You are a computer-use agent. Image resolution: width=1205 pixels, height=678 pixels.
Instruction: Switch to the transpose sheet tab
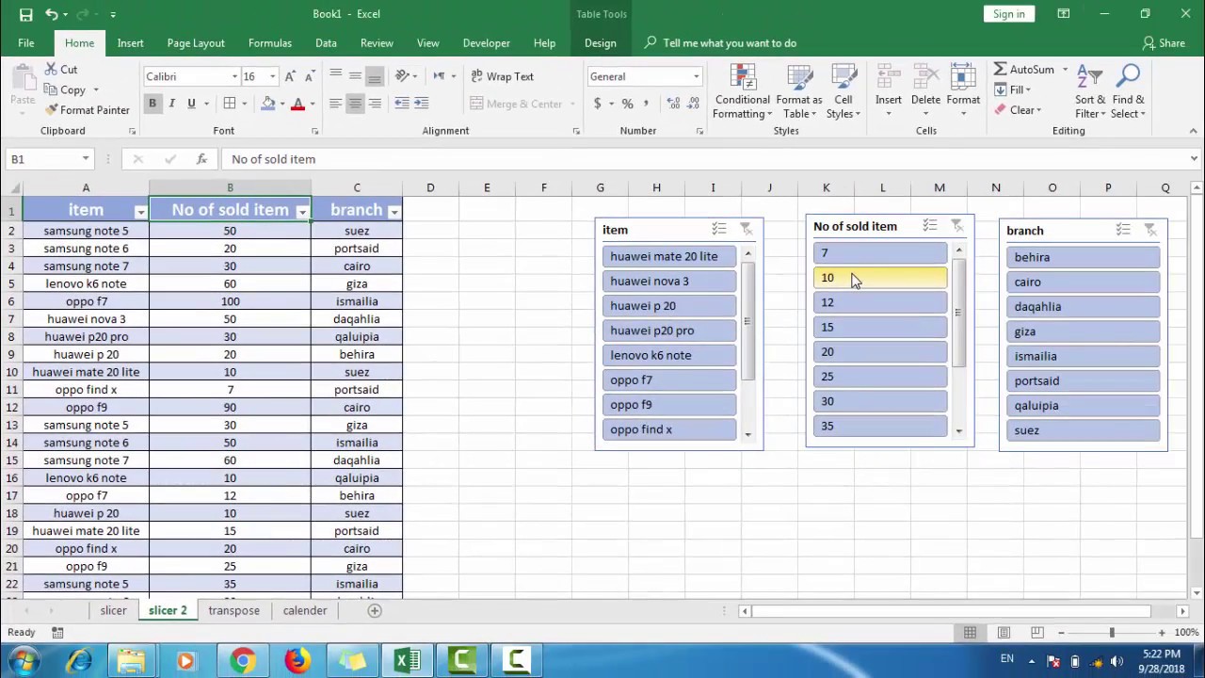coord(233,610)
